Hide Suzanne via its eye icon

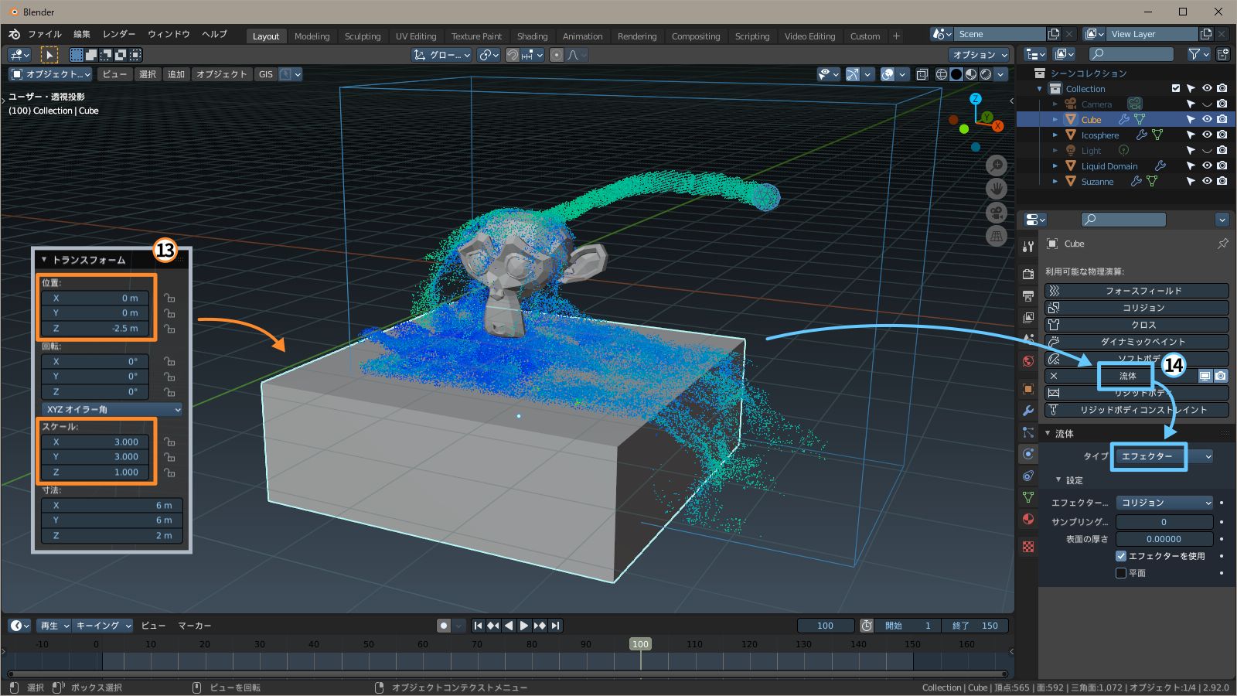tap(1207, 181)
